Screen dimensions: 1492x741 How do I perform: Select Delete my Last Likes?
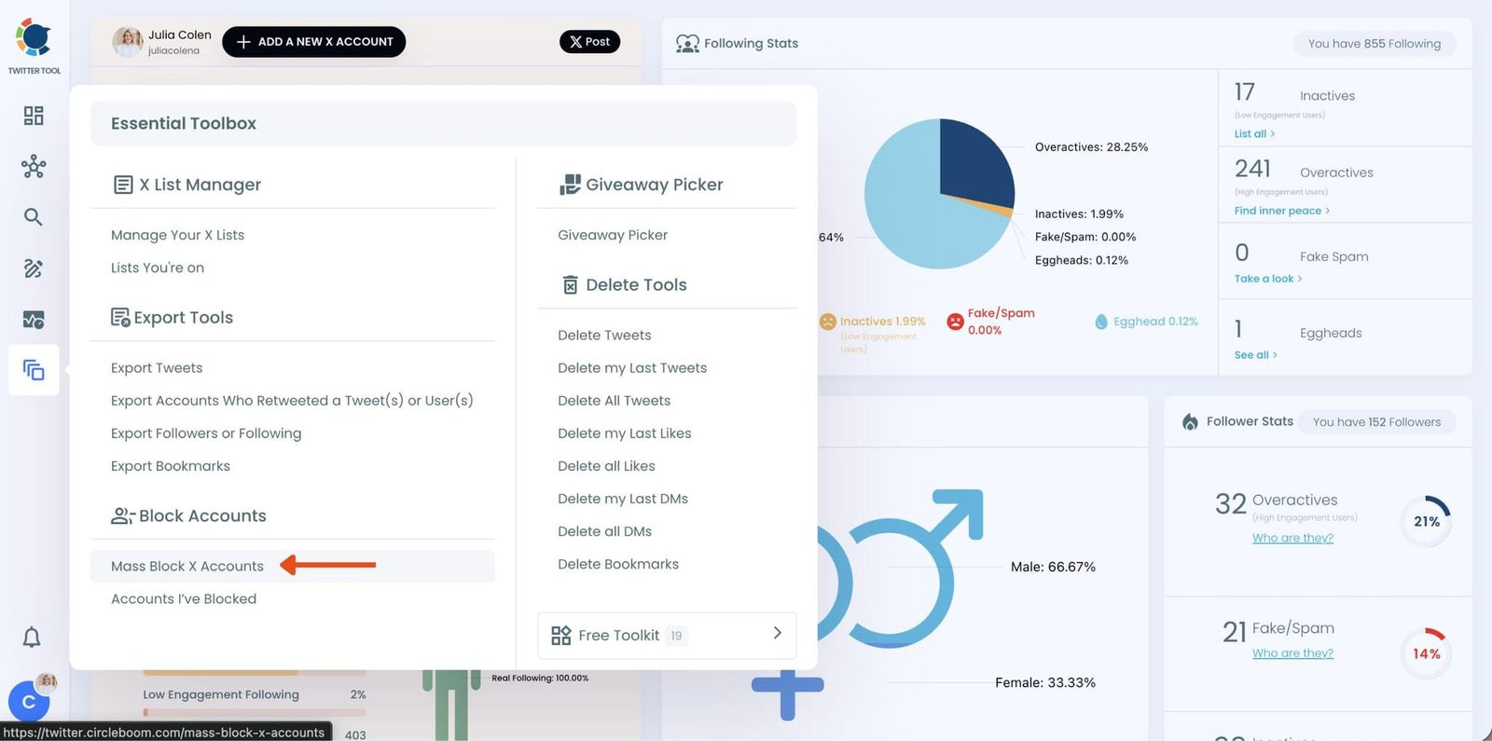tap(625, 433)
